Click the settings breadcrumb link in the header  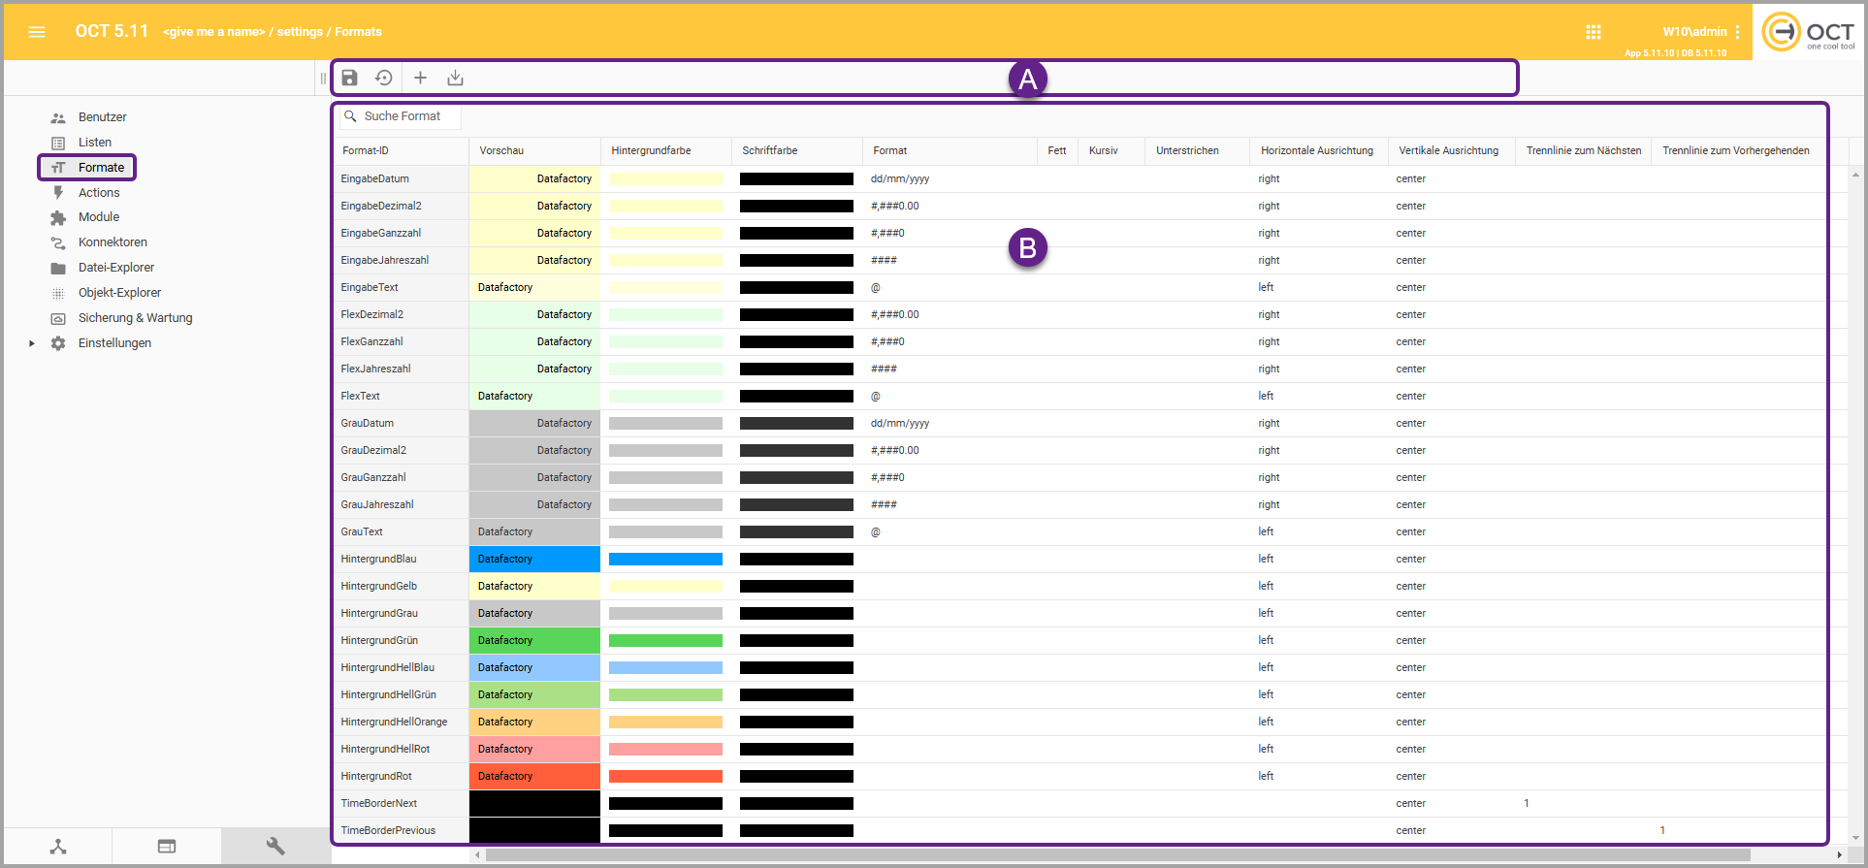click(x=300, y=32)
